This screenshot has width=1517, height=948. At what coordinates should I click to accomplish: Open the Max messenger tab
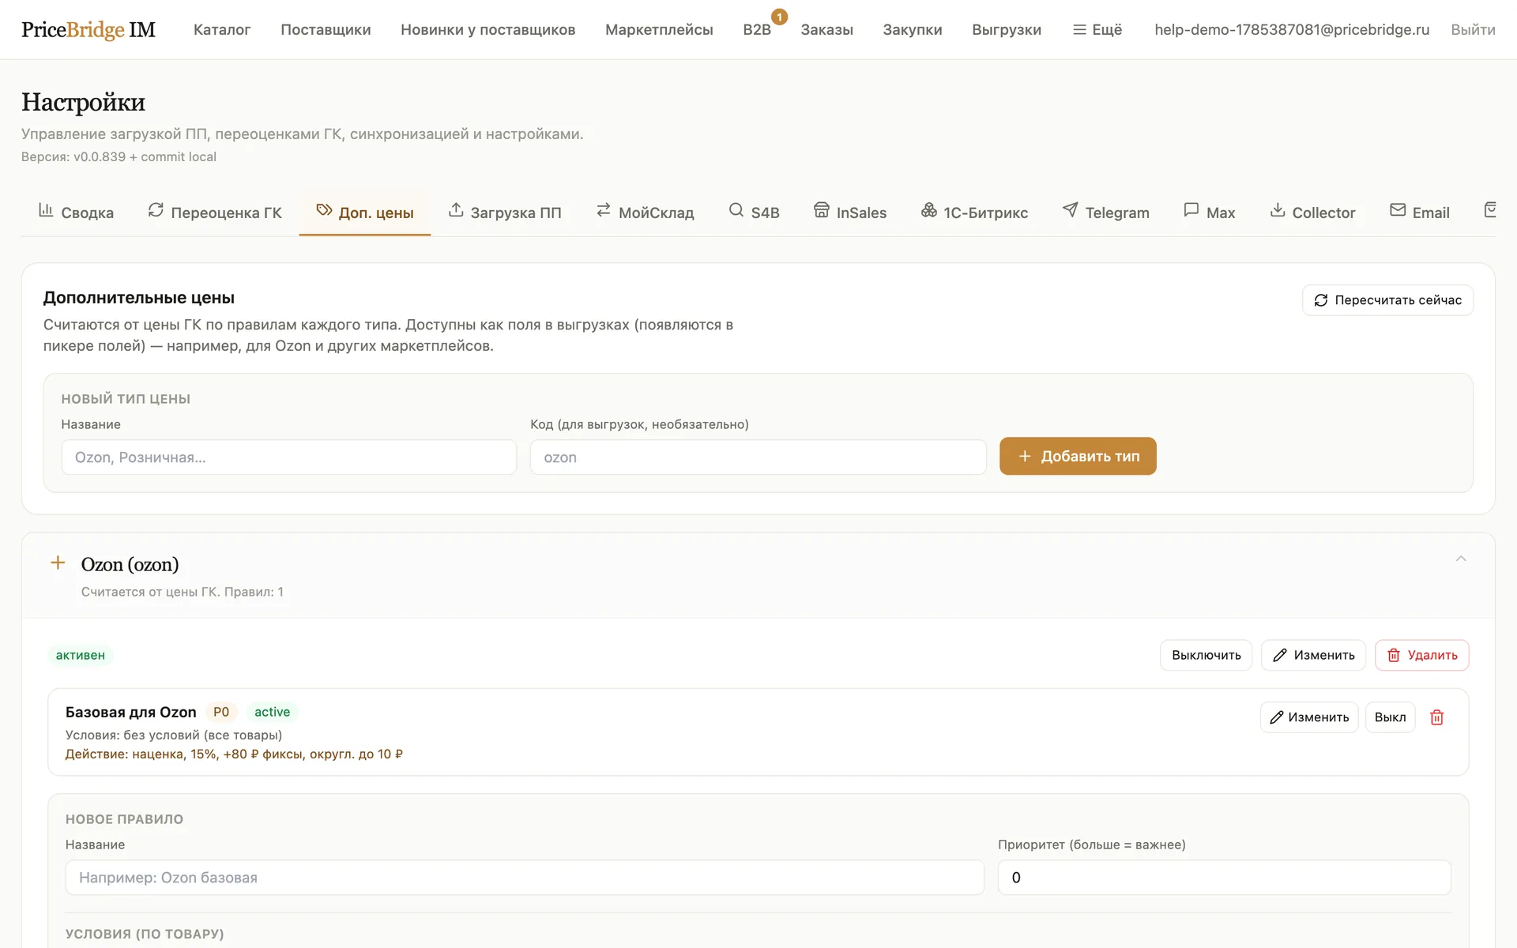coord(1209,212)
